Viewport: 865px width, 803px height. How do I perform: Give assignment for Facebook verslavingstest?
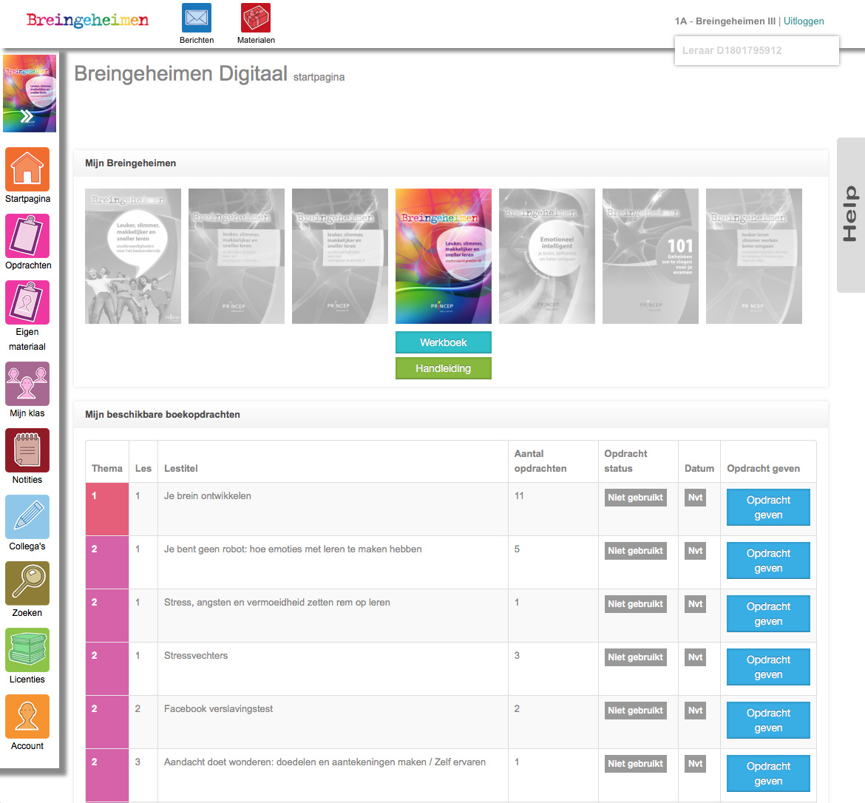point(768,720)
